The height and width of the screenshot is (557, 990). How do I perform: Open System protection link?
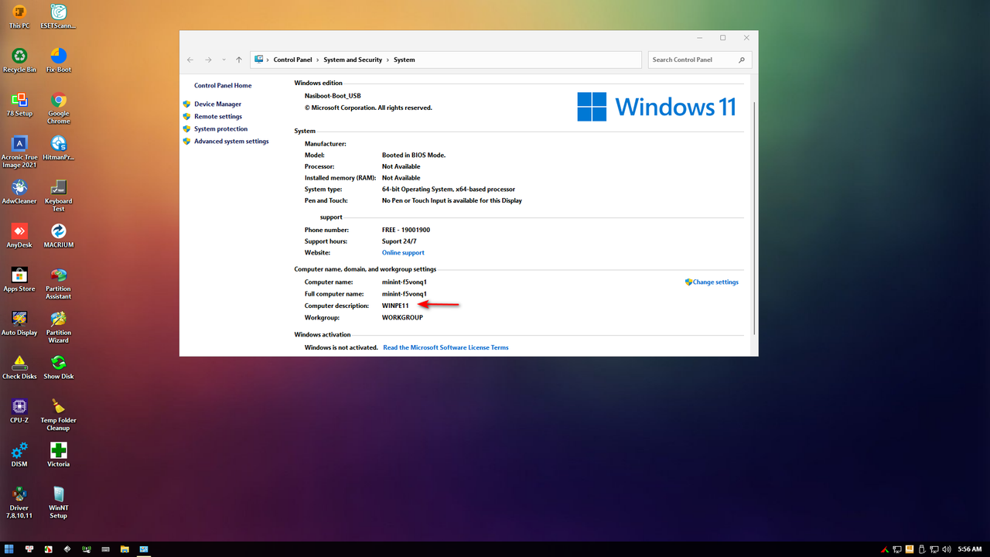(220, 128)
